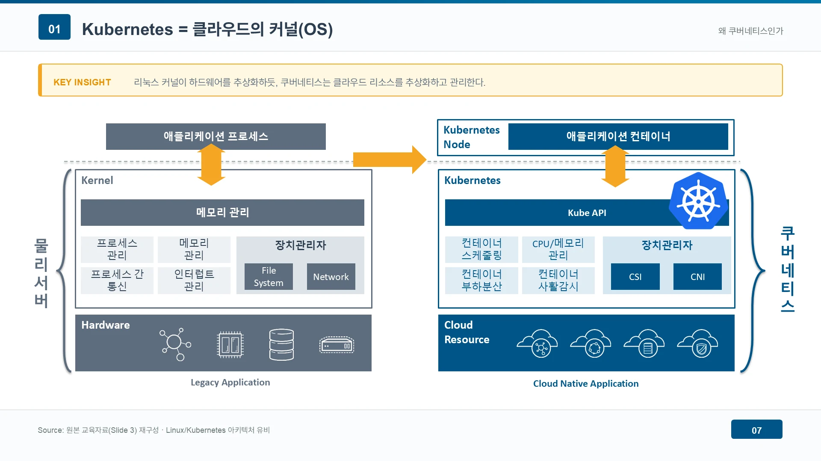Click the 인터럽트 관리 cell
Image resolution: width=821 pixels, height=461 pixels.
pyautogui.click(x=194, y=280)
